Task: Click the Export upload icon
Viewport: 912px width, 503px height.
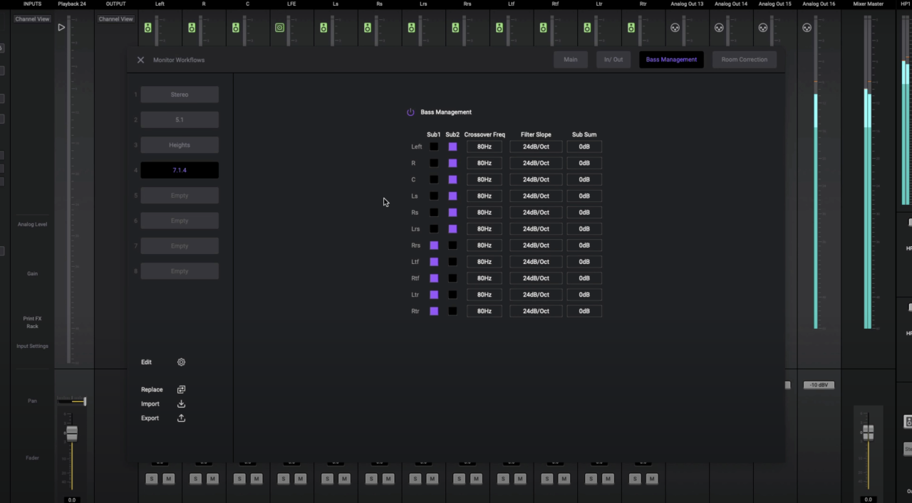Action: [x=181, y=418]
